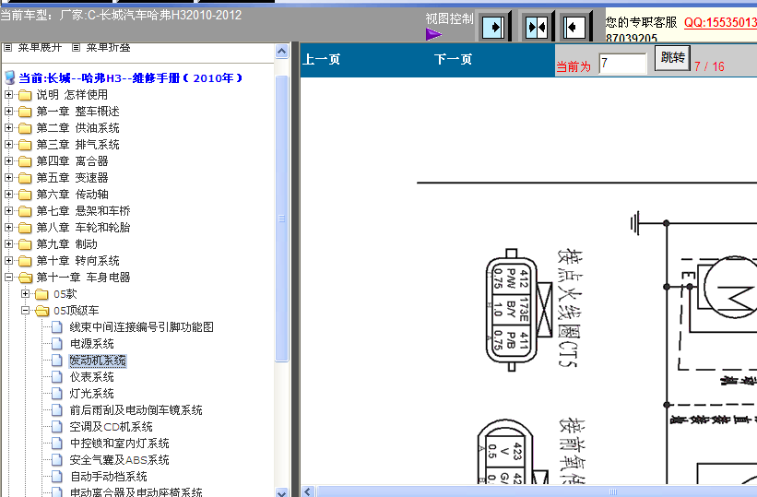Screen dimensions: 757x497
Task: Open the 仪表系统 tree item
Action: [91, 377]
